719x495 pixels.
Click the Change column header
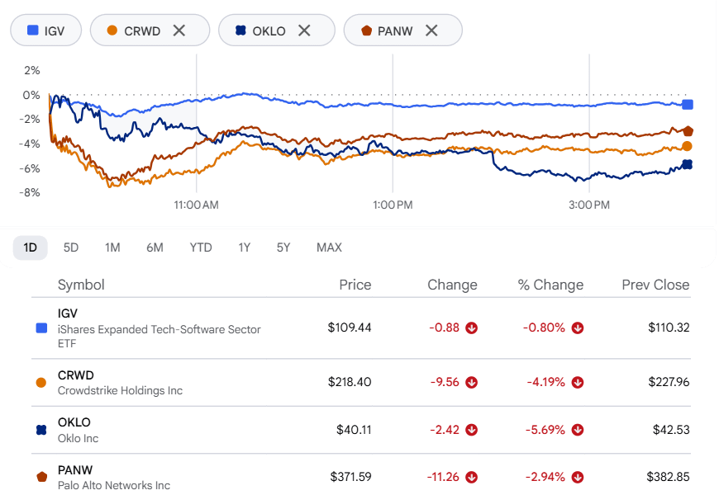tap(453, 285)
